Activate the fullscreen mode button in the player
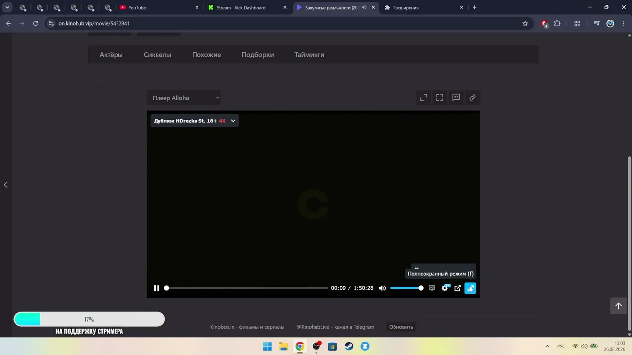This screenshot has height=355, width=632. point(471,288)
